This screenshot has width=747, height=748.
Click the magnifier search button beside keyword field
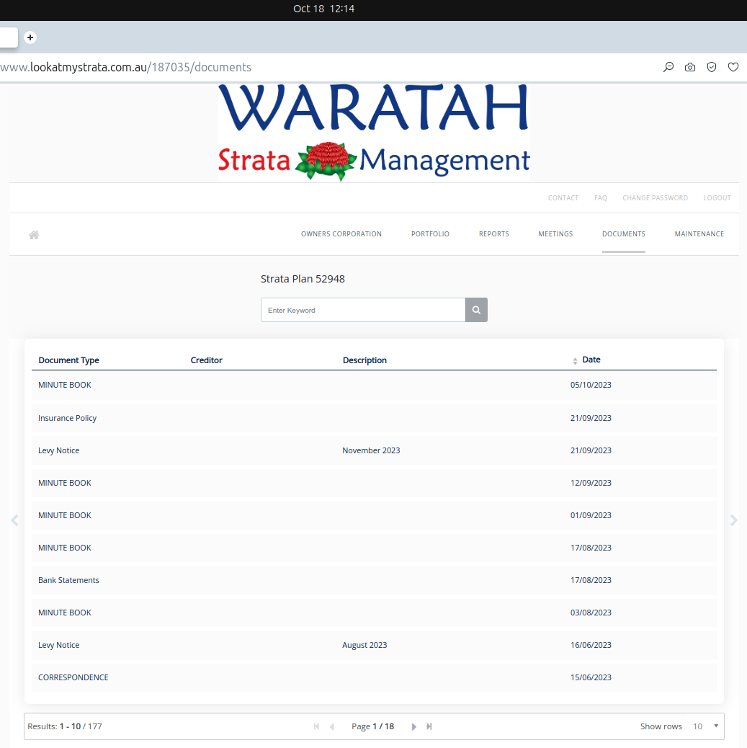tap(476, 310)
